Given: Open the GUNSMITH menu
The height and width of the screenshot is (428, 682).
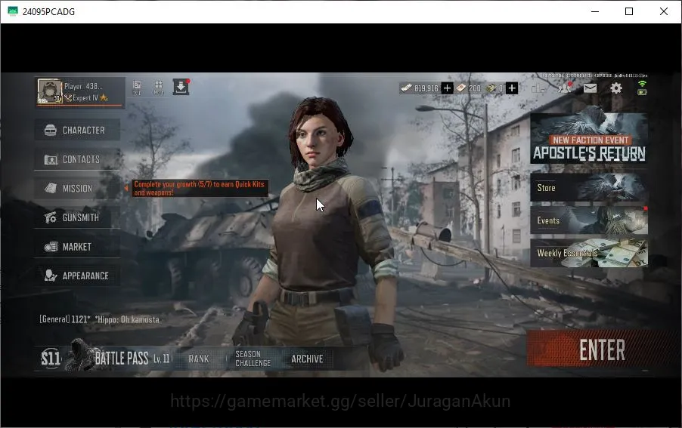Looking at the screenshot, I should coord(77,217).
